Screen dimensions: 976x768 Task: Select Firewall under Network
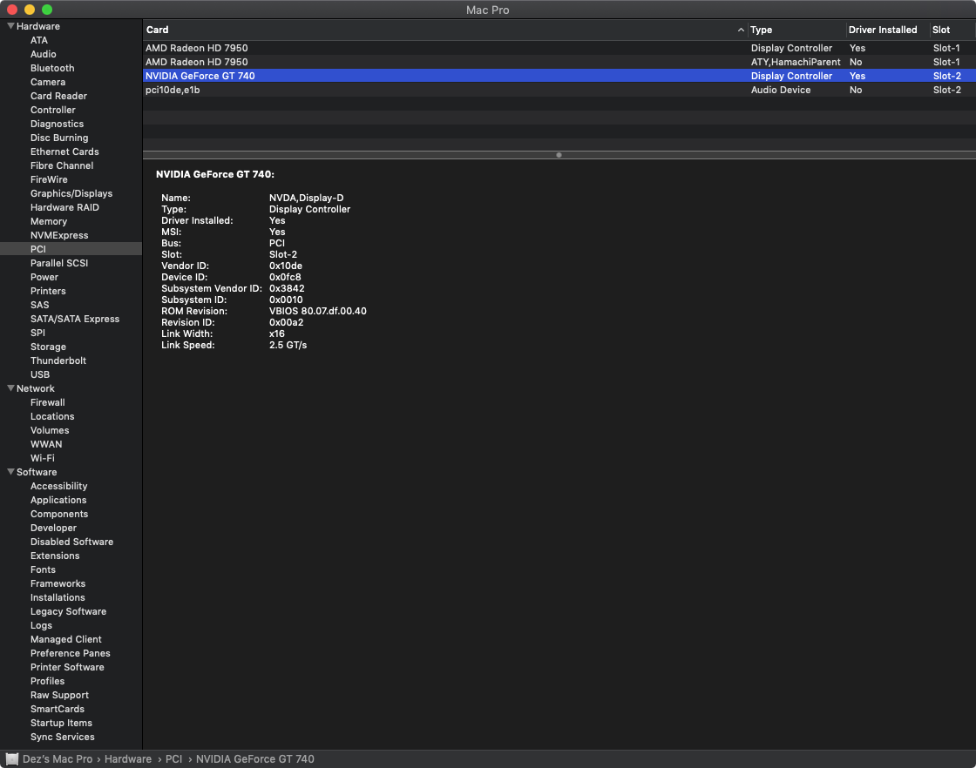tap(47, 402)
